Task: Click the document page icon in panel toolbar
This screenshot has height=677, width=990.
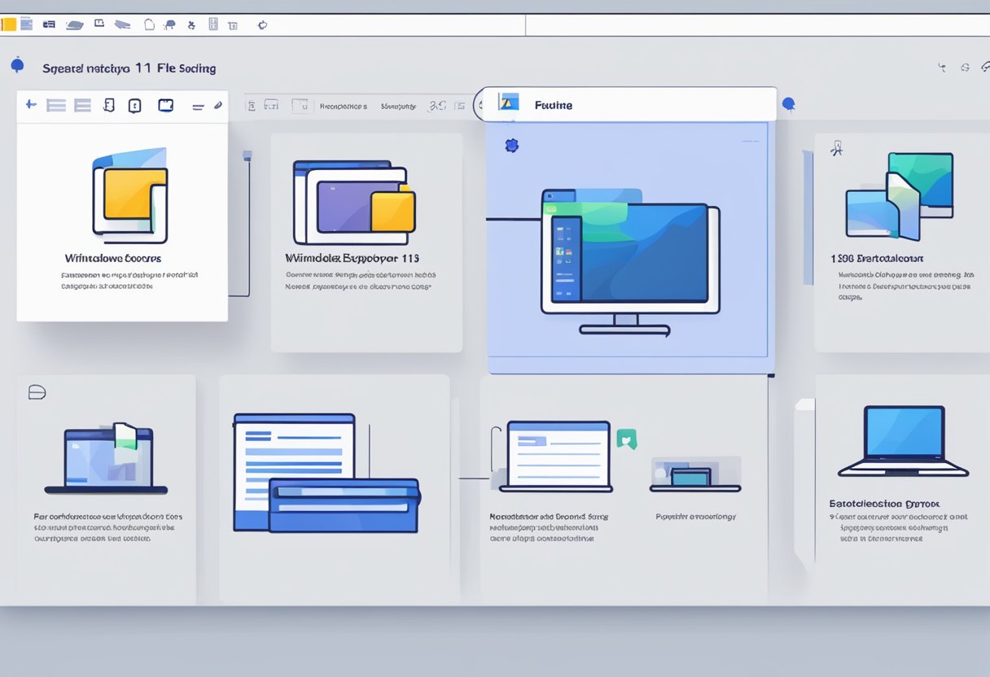Action: pyautogui.click(x=108, y=105)
